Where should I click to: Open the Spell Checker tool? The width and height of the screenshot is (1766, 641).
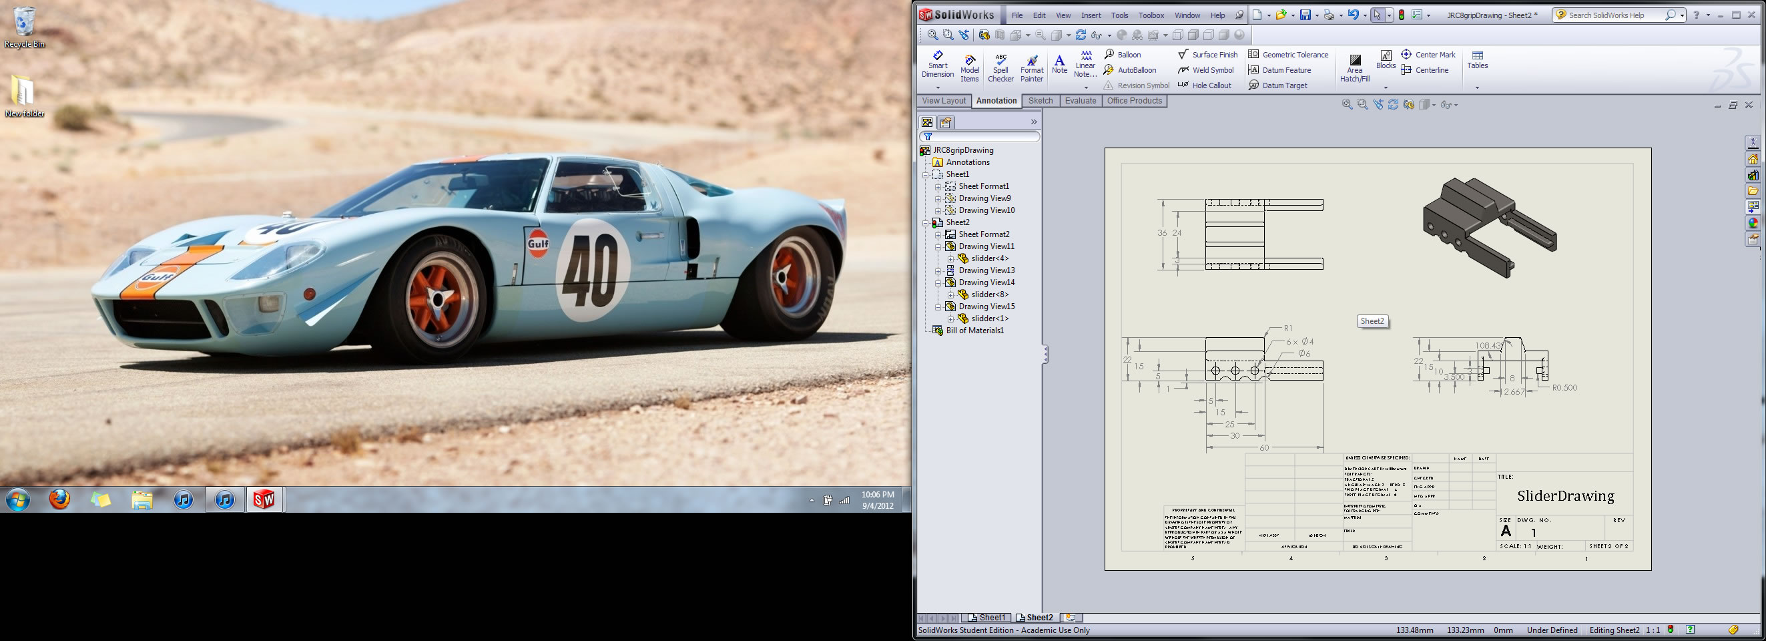coord(1000,67)
